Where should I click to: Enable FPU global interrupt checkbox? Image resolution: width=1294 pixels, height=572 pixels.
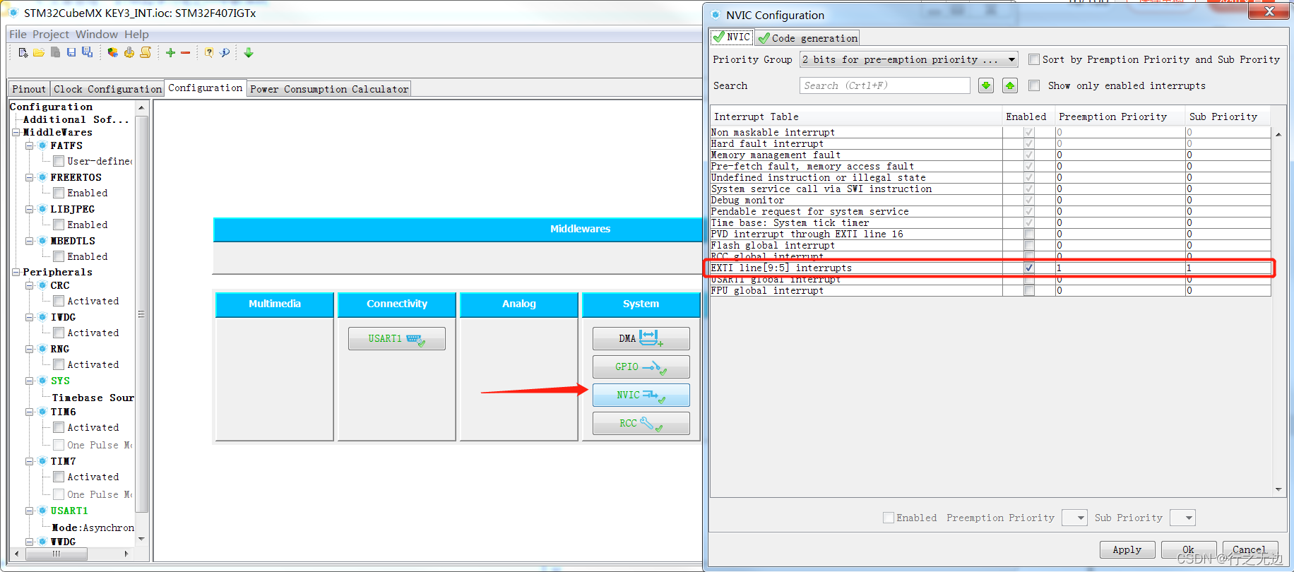tap(1029, 290)
